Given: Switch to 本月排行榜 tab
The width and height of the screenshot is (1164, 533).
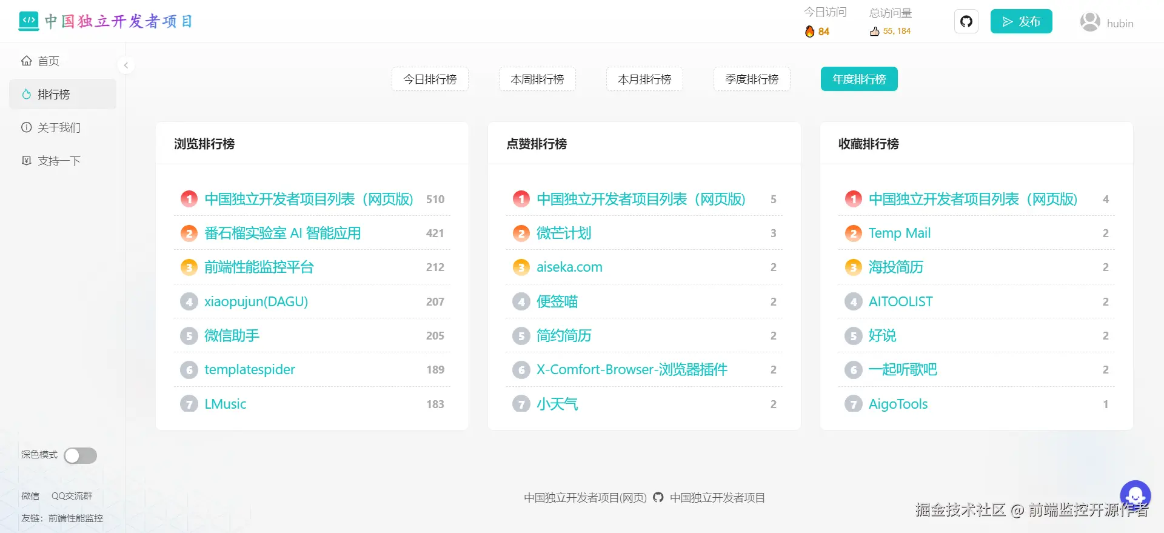Looking at the screenshot, I should pyautogui.click(x=644, y=79).
